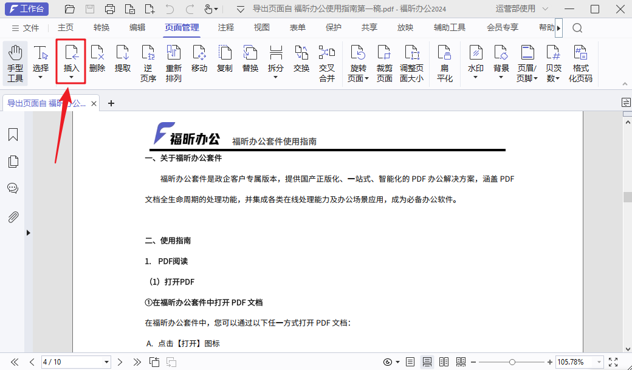
Task: Click the Delete pages (删除) icon
Action: [97, 59]
